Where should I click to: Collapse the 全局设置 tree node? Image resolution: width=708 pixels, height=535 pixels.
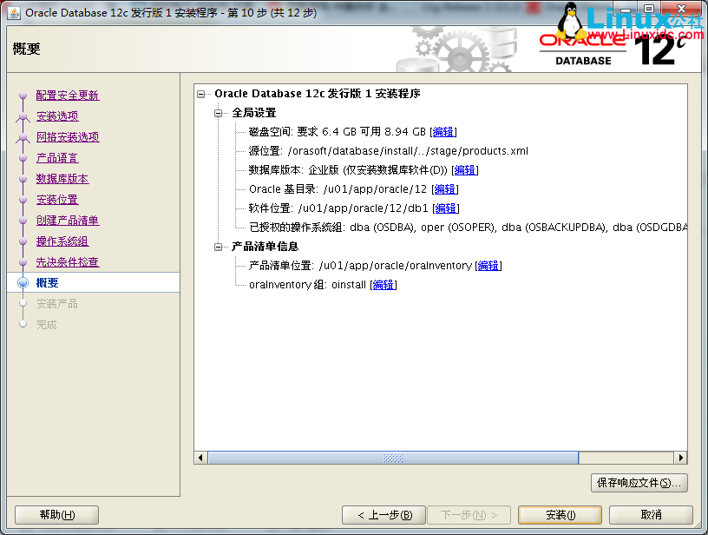click(218, 112)
